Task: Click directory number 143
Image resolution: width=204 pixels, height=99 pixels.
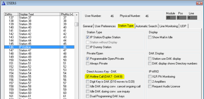Action: (11, 37)
